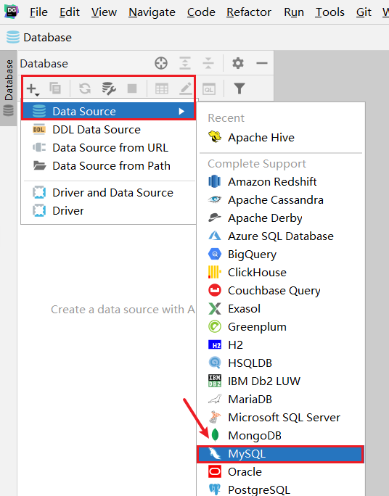Open the View menu
The height and width of the screenshot is (496, 389).
[x=104, y=12]
